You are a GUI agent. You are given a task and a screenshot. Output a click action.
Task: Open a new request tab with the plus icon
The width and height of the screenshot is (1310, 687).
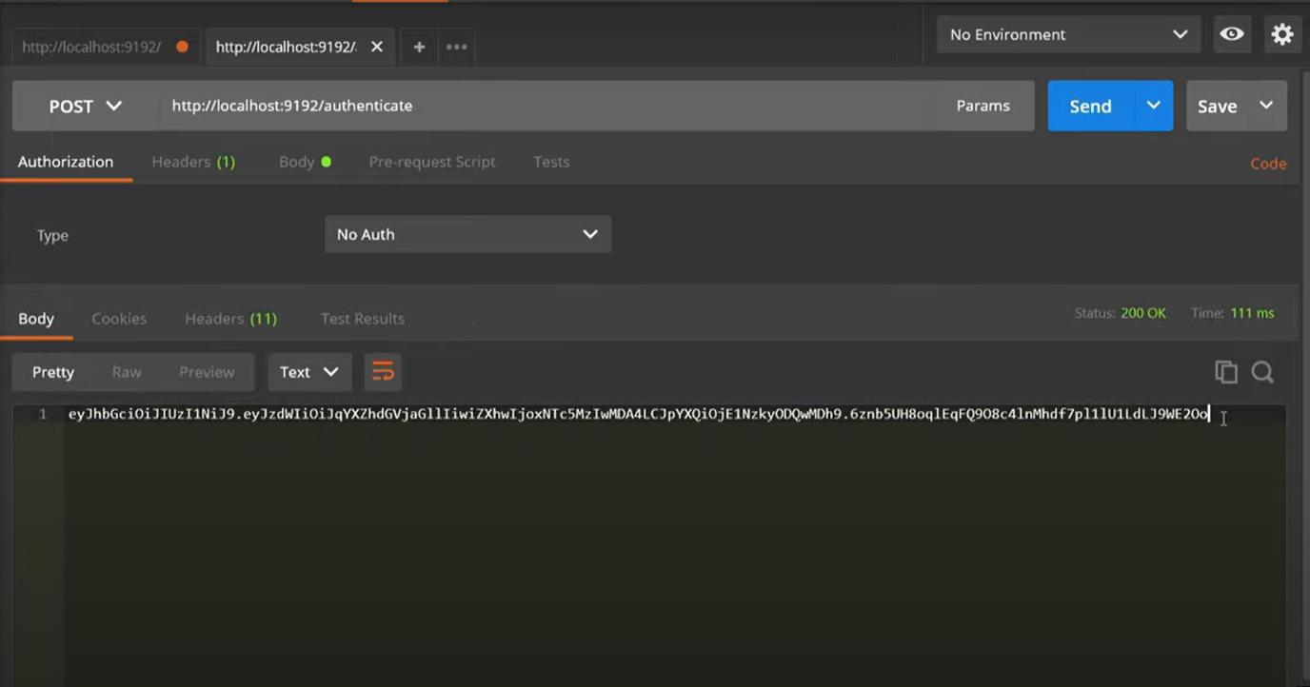pos(419,46)
